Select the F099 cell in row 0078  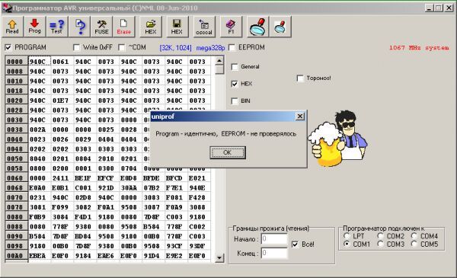pyautogui.click(x=62, y=207)
